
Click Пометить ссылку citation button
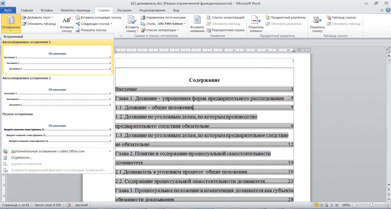pos(317,24)
